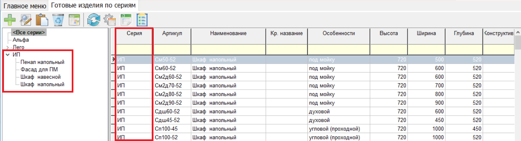Click the table's scroll up arrow

518,32
